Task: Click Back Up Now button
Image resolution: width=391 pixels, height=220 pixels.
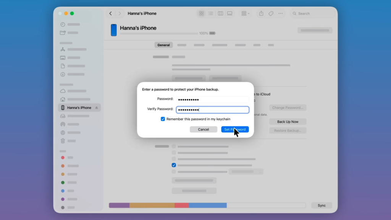Action: (288, 121)
